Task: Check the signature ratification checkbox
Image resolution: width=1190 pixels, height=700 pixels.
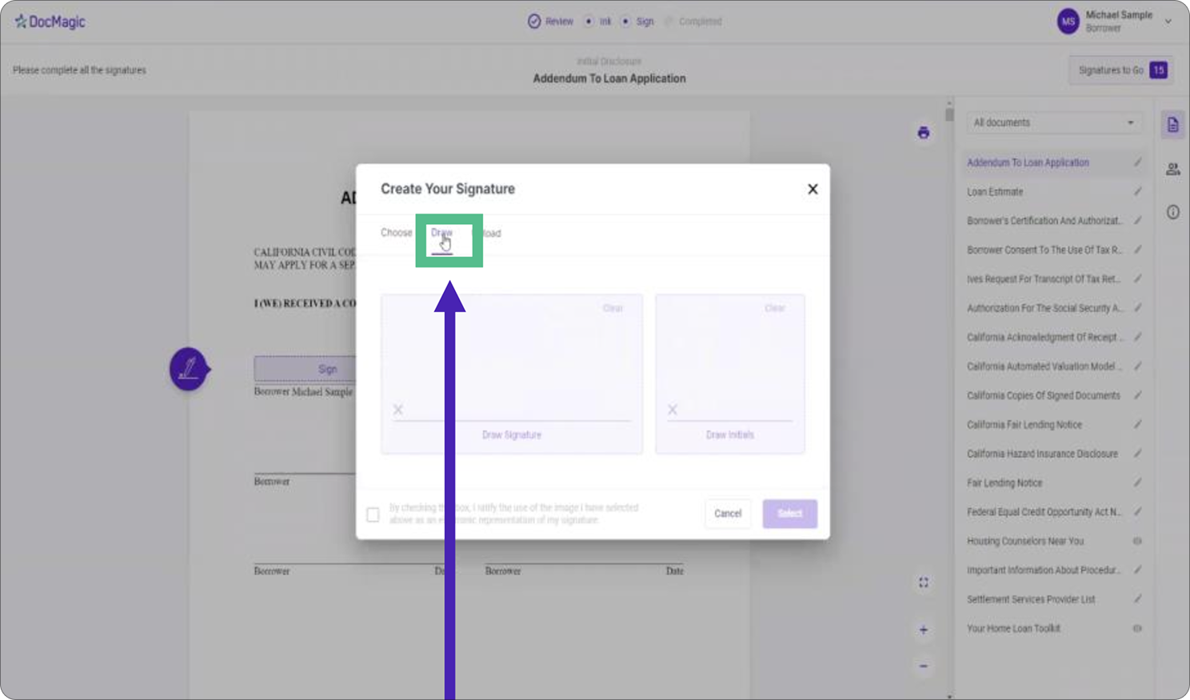Action: coord(373,514)
